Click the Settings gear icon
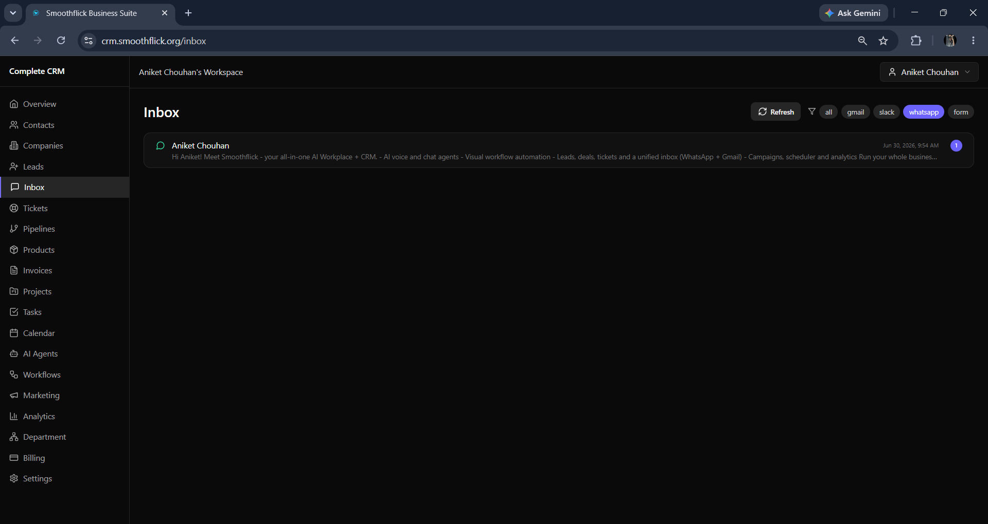Screen dimensions: 988x524 [14, 478]
